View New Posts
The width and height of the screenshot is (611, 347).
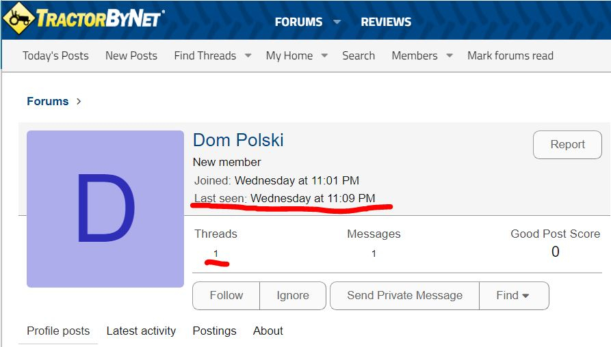(131, 55)
